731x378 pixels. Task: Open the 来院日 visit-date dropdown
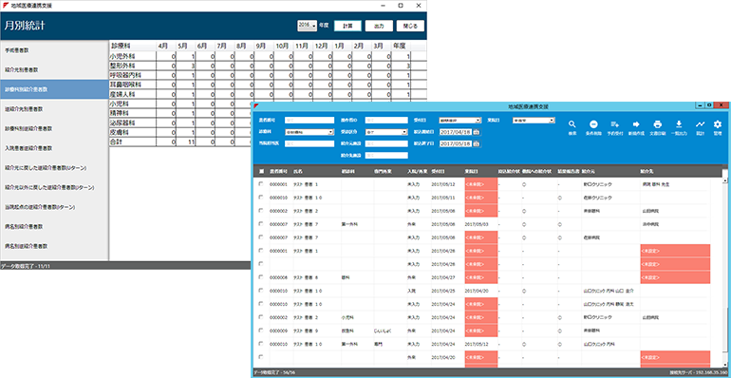pos(534,120)
